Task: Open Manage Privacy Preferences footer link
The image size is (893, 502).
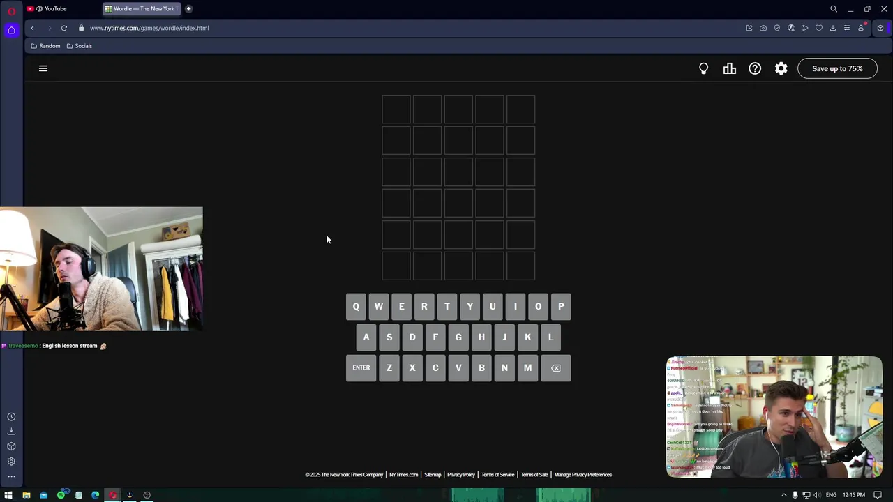Action: tap(583, 475)
